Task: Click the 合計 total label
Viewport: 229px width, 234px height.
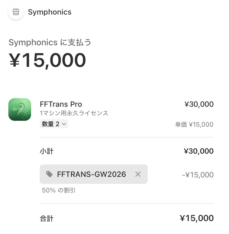Action: [47, 218]
